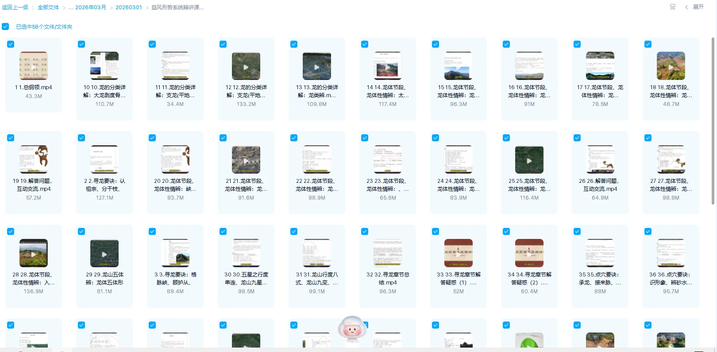Click the list view mode icon
Image resolution: width=717 pixels, height=352 pixels.
[x=672, y=7]
